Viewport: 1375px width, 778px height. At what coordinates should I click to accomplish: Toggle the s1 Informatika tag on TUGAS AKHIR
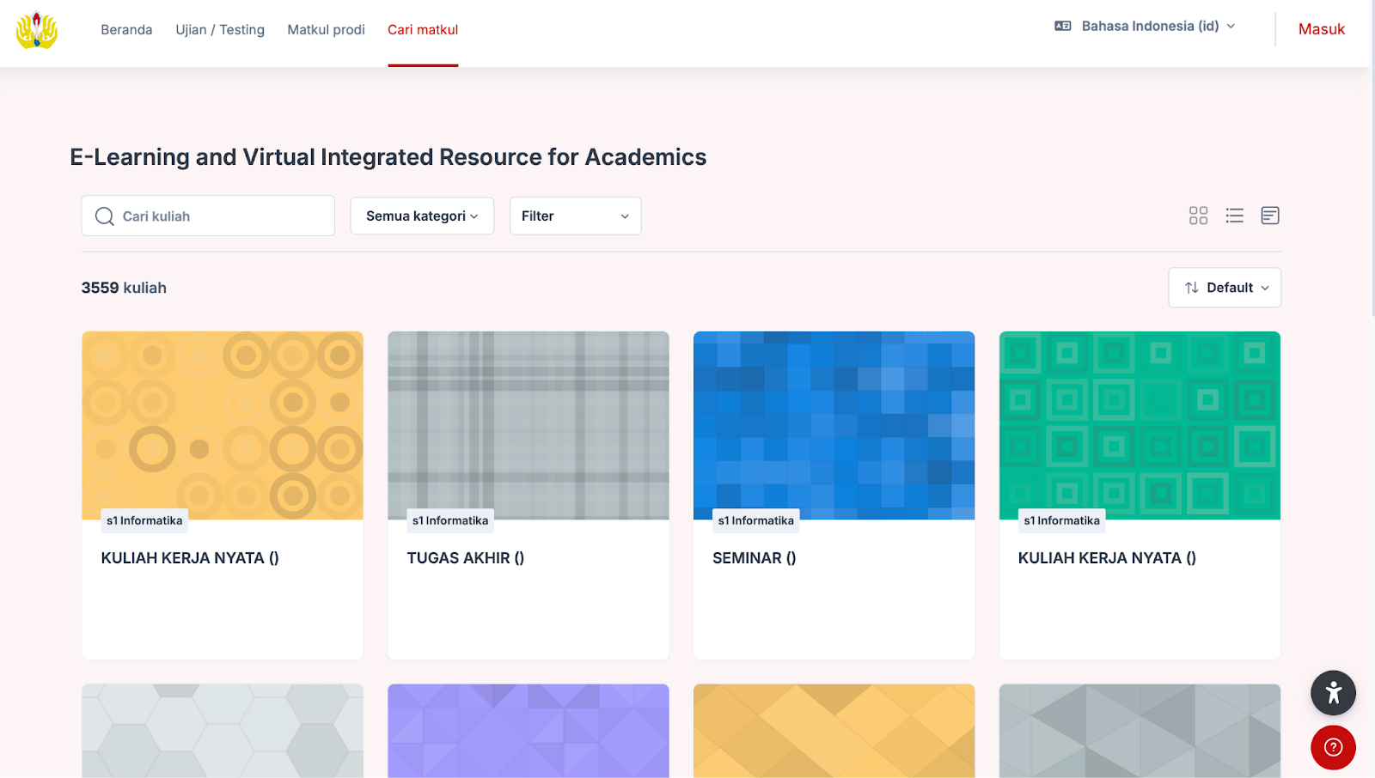tap(450, 520)
